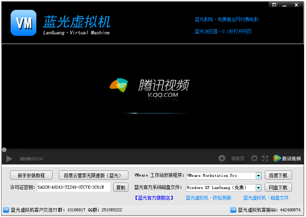Copy the license key with the 复制 button

pyautogui.click(x=120, y=187)
